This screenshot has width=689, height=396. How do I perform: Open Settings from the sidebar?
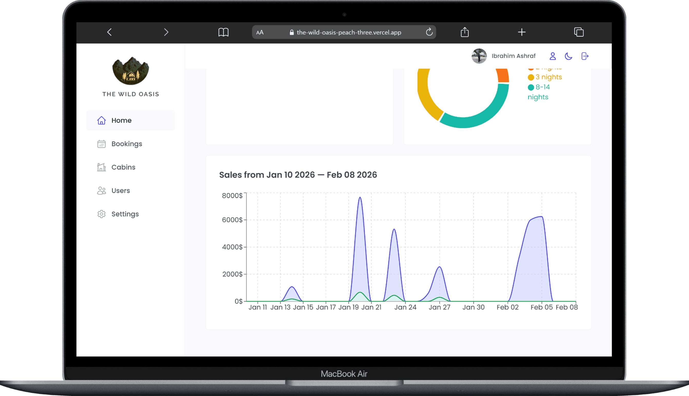(125, 214)
